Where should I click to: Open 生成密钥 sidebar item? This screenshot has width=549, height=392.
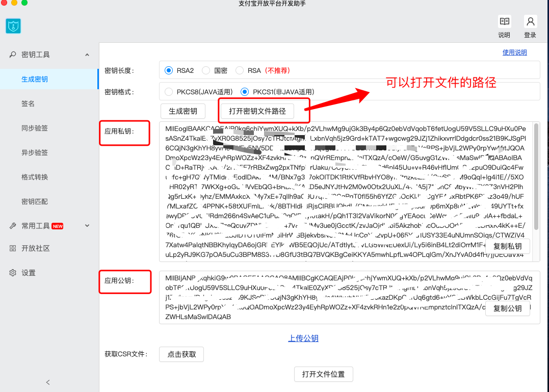pyautogui.click(x=49, y=79)
